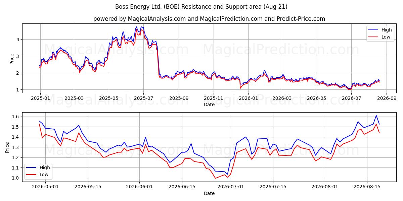Click the '2025-11' tick label
403x201 pixels.
click(x=214, y=98)
